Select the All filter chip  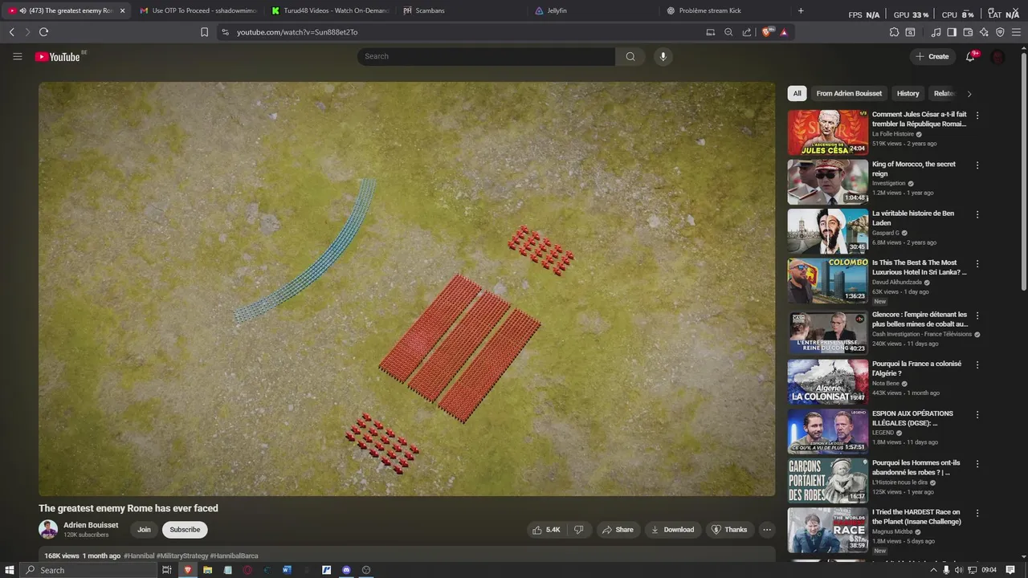coord(797,93)
